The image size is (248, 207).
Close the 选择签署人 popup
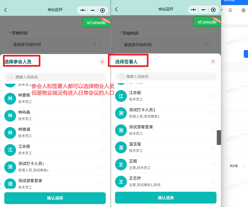pos(213,62)
